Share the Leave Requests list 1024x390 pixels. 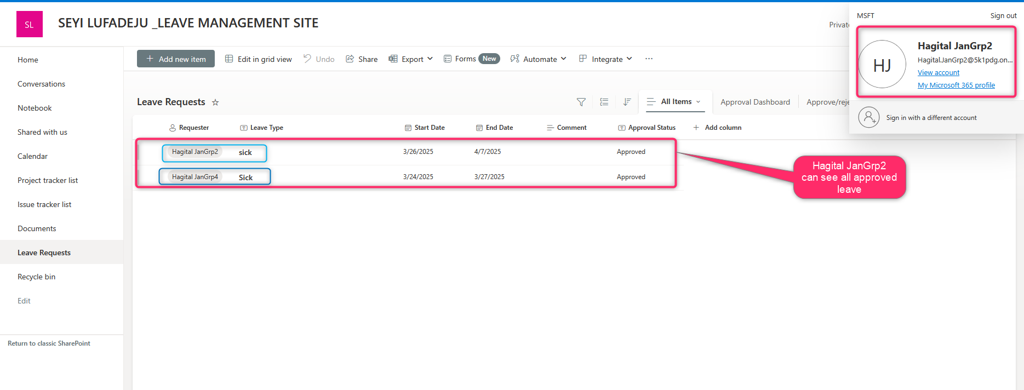[x=362, y=59]
